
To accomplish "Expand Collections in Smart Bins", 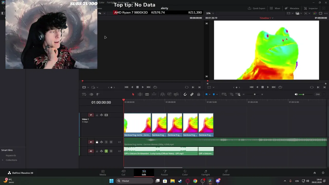I will (3, 160).
